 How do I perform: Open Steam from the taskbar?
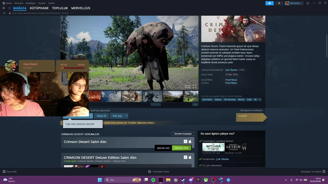pos(183,180)
